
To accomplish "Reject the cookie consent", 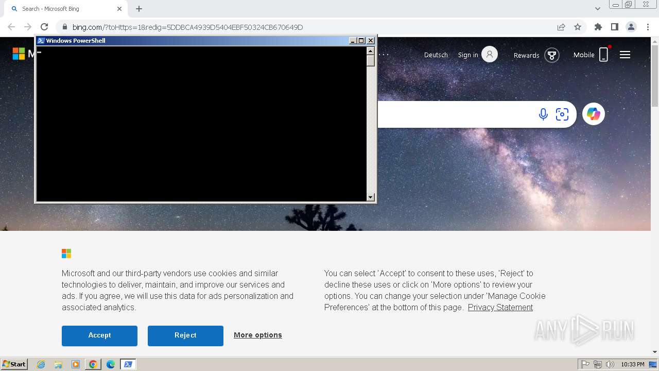I will (185, 335).
